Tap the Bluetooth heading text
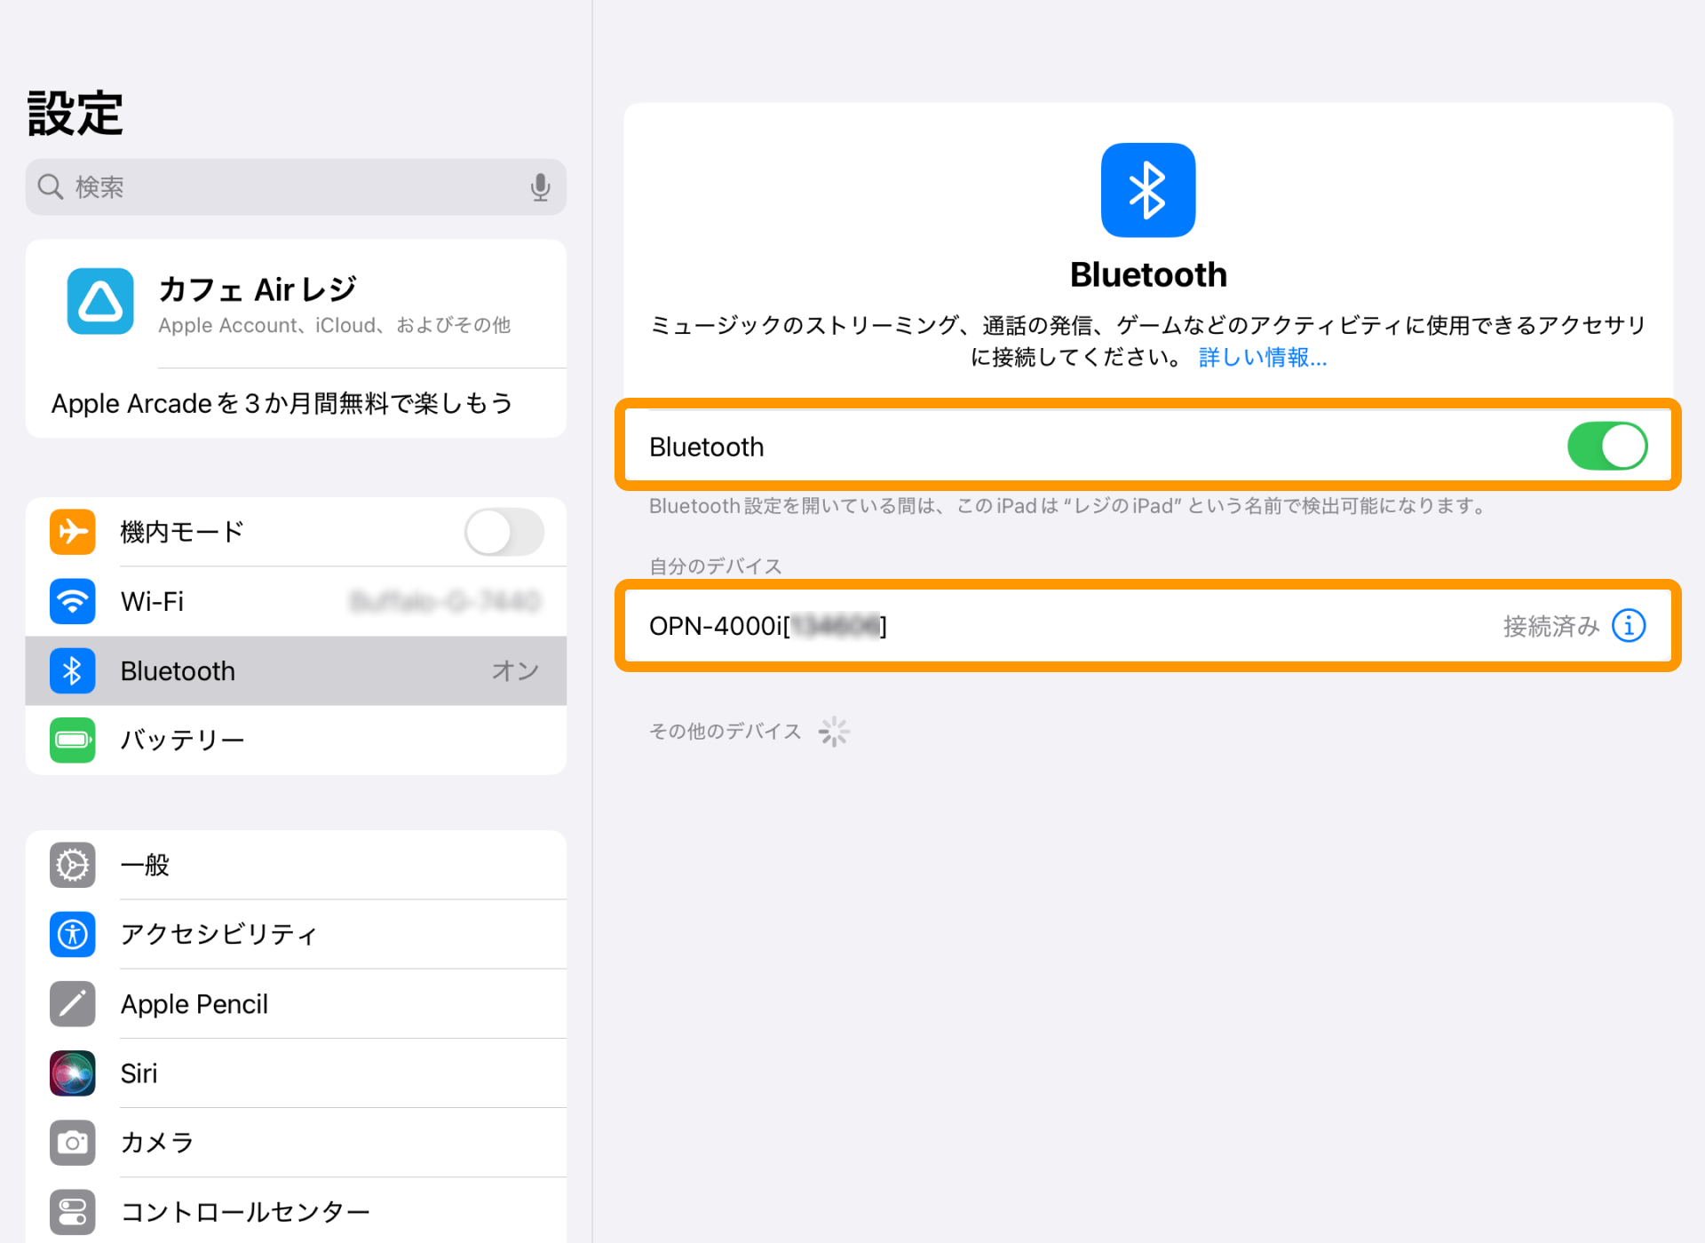Viewport: 1705px width, 1243px height. pyautogui.click(x=1148, y=274)
